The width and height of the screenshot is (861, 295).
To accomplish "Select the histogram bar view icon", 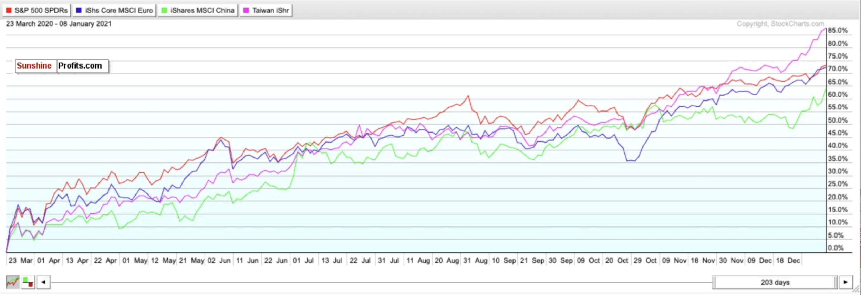I will 28,282.
